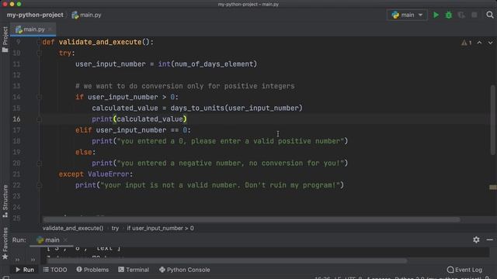
Task: Click the editor horizontal scrollbar
Action: 252,219
